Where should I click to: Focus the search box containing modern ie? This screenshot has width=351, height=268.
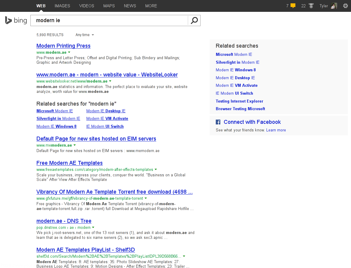point(109,20)
